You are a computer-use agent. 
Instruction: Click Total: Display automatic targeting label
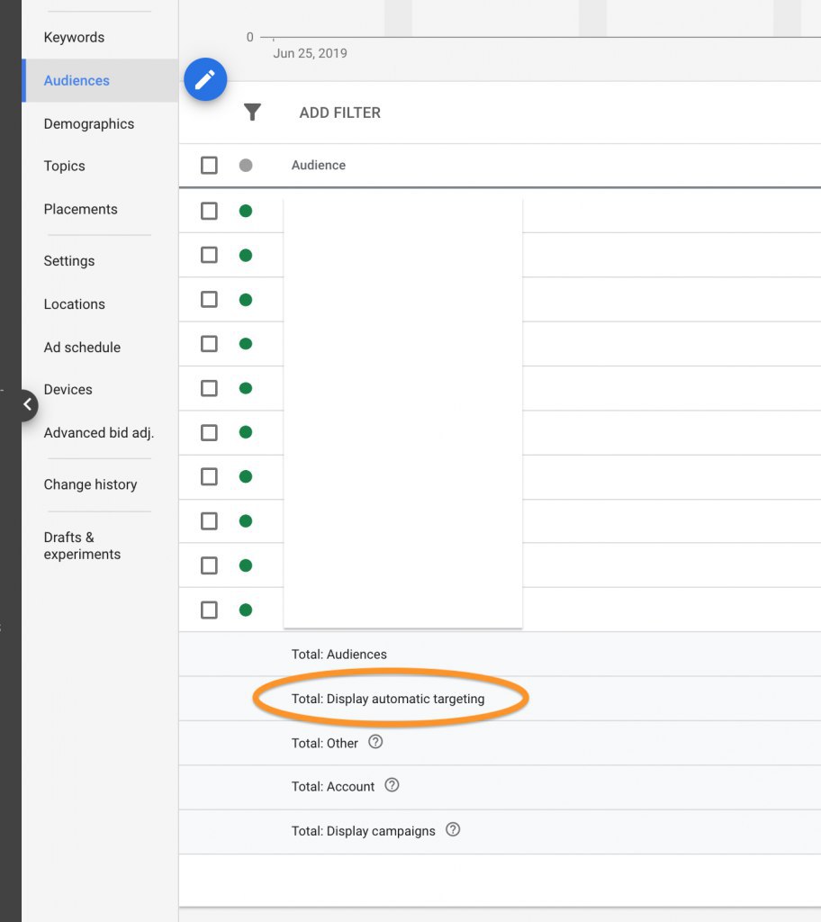[388, 699]
